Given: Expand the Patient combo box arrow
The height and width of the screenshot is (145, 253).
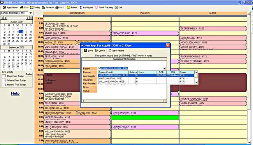Looking at the screenshot, I should pos(164,69).
